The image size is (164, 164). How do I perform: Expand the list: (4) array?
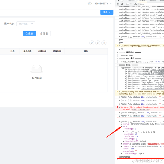coord(123,132)
